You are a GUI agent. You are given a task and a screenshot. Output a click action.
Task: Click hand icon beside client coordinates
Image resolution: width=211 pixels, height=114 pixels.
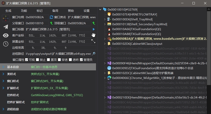pos(93,35)
